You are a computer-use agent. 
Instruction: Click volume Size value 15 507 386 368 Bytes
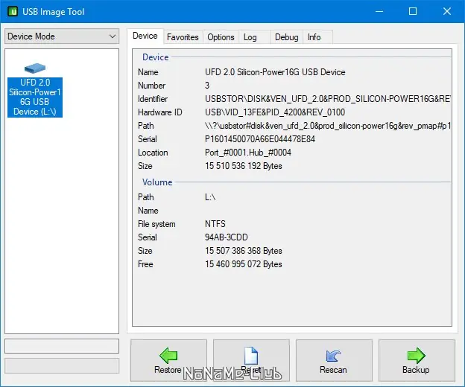tap(243, 251)
